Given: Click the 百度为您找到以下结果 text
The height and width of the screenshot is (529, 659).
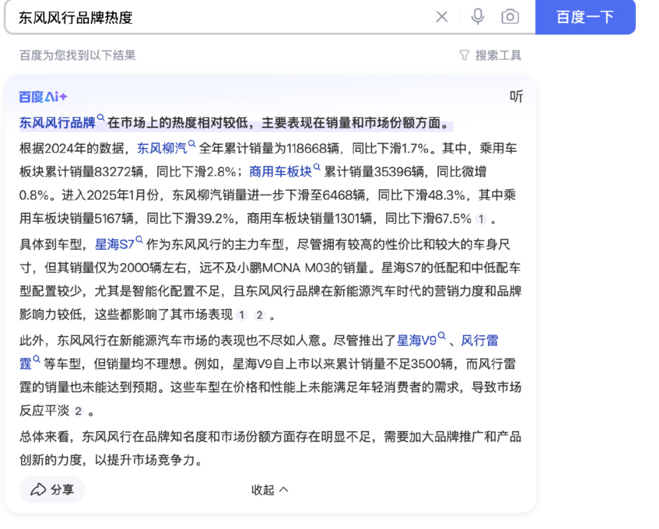Looking at the screenshot, I should 77,55.
